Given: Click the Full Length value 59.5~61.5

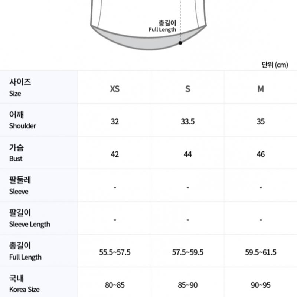Looking at the screenshot, I should coord(261,252).
